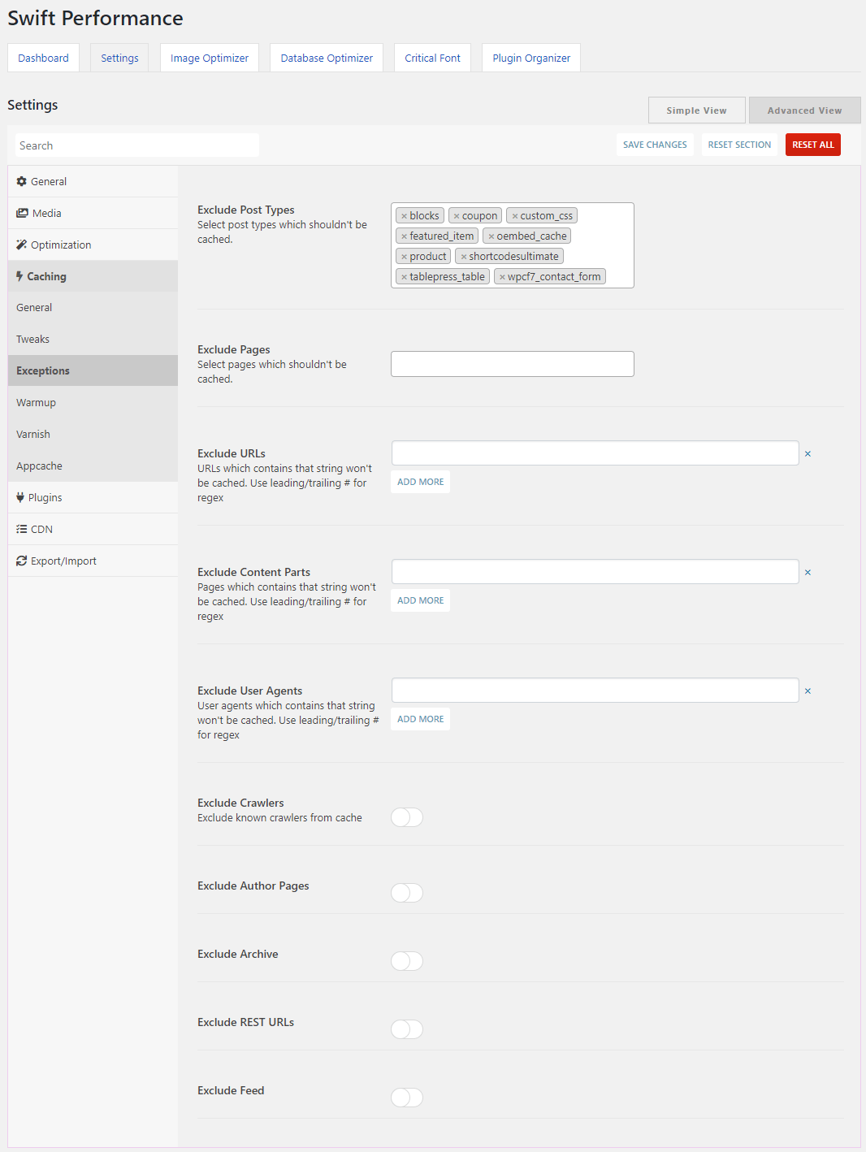Turn on Exclude REST URLs

click(x=407, y=1029)
